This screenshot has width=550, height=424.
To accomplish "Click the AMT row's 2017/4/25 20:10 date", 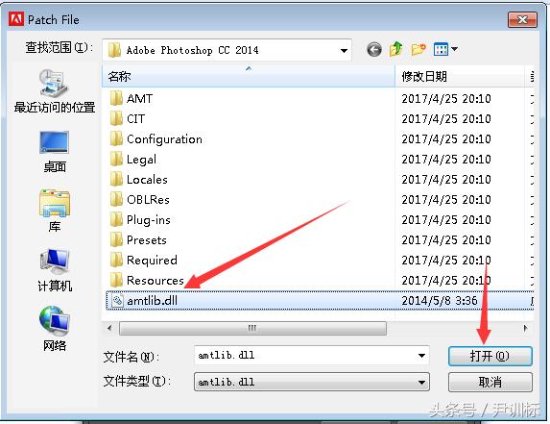I will (x=446, y=99).
